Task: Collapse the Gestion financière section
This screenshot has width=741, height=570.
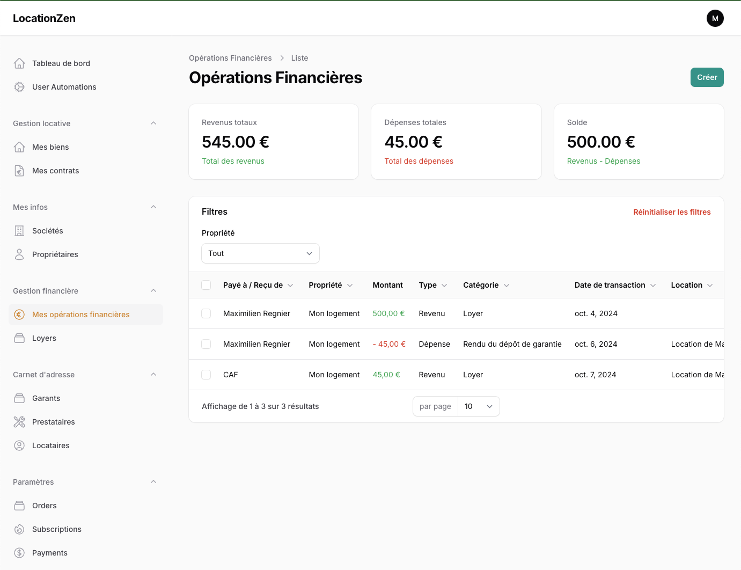Action: pos(153,291)
